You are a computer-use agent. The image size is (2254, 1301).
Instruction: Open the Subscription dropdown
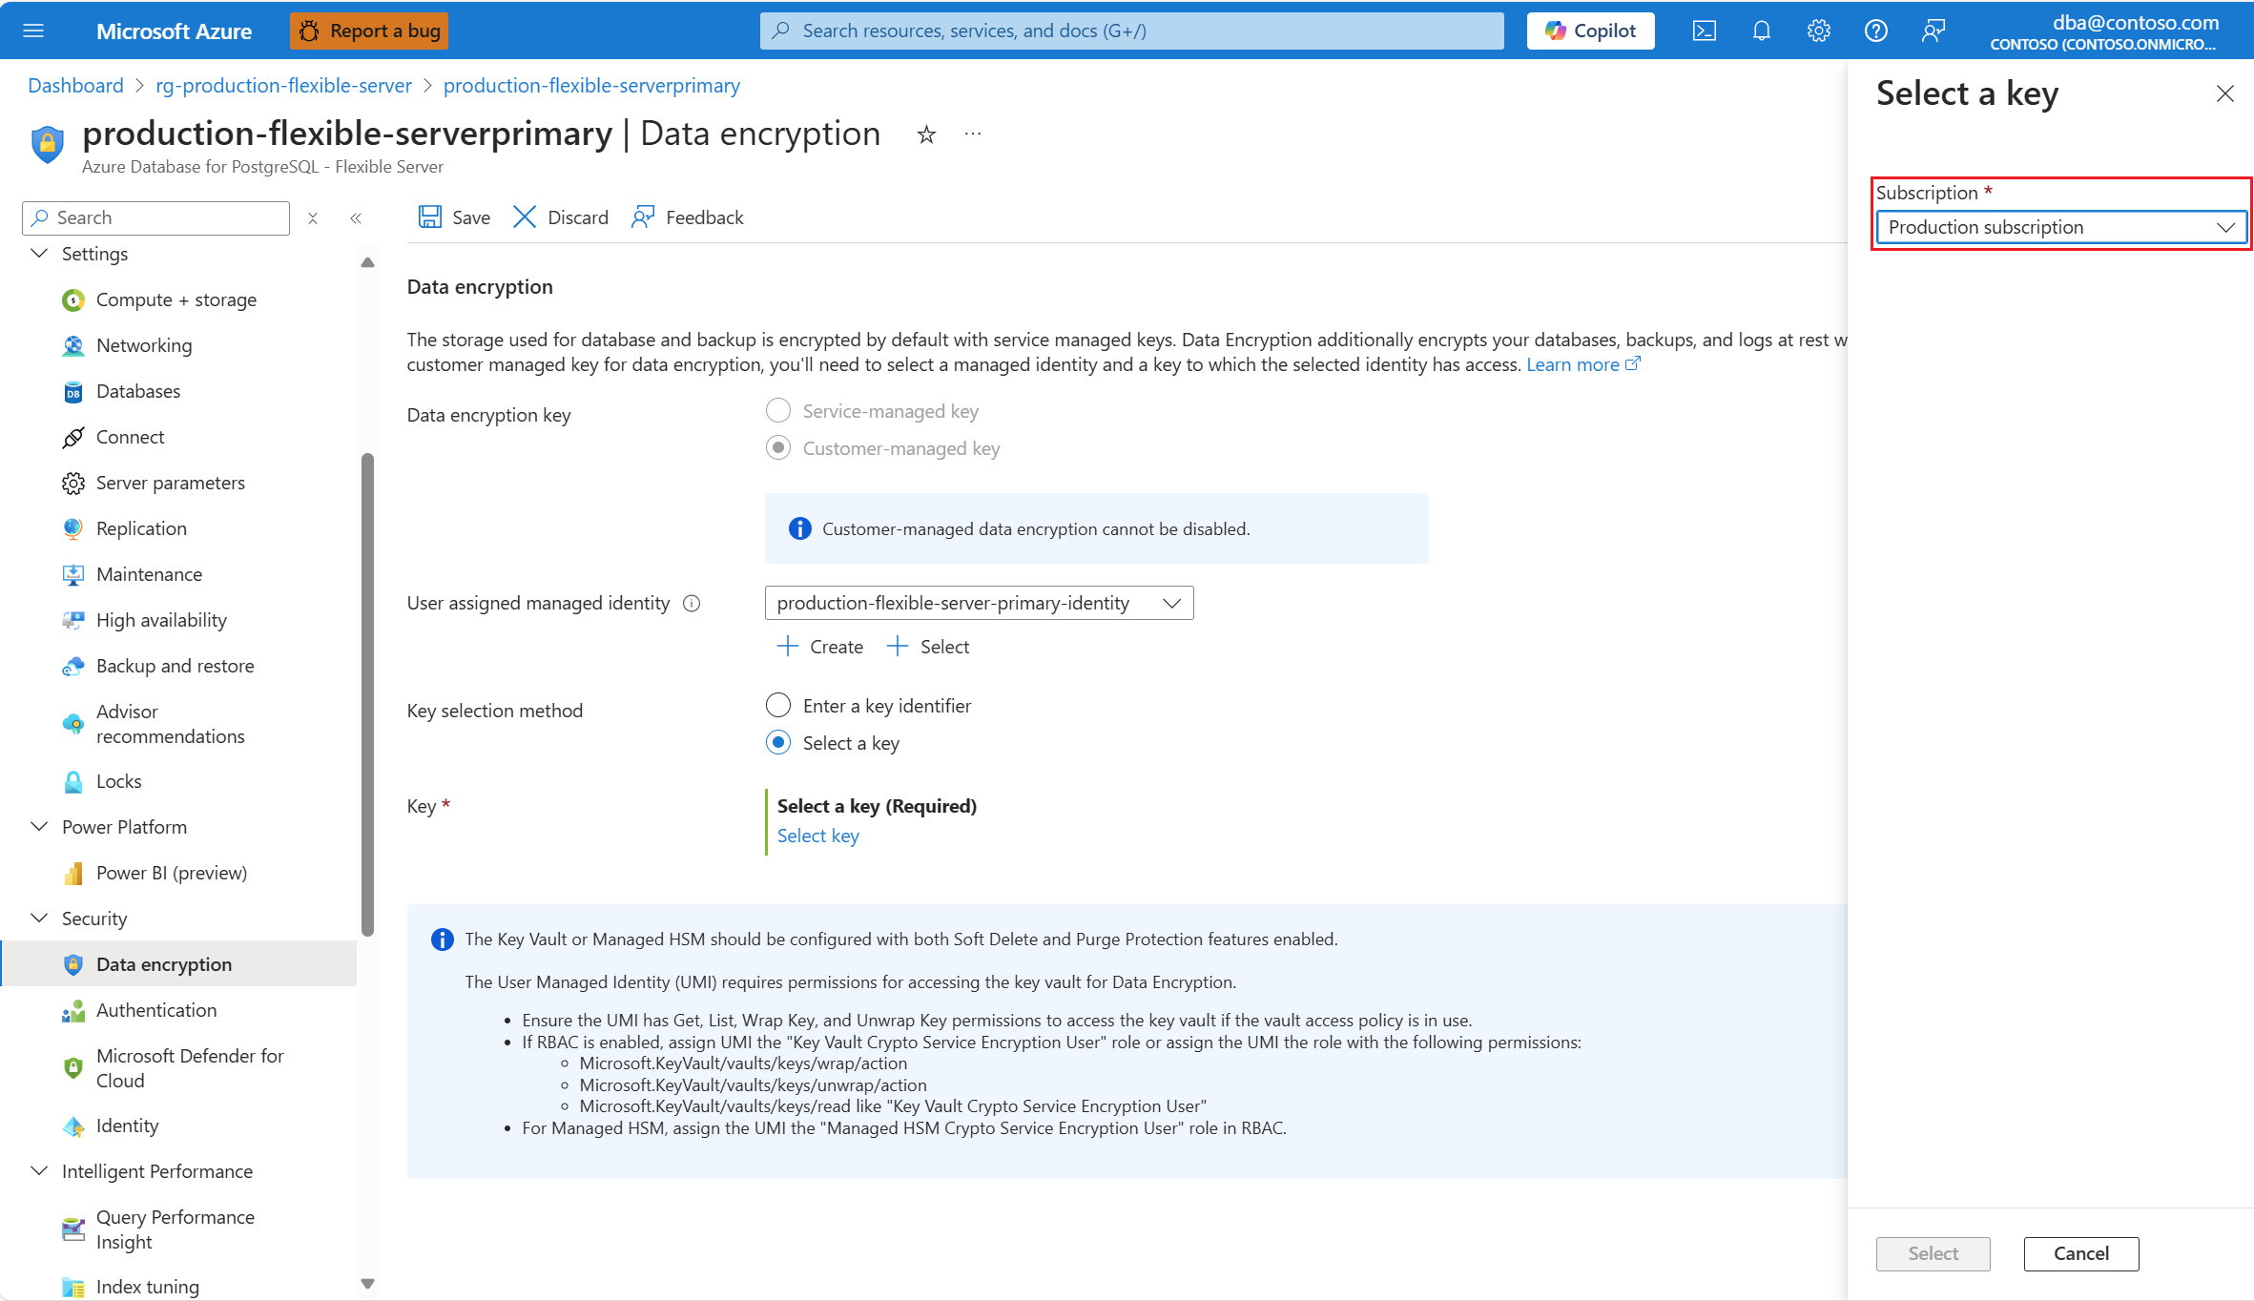(2060, 227)
